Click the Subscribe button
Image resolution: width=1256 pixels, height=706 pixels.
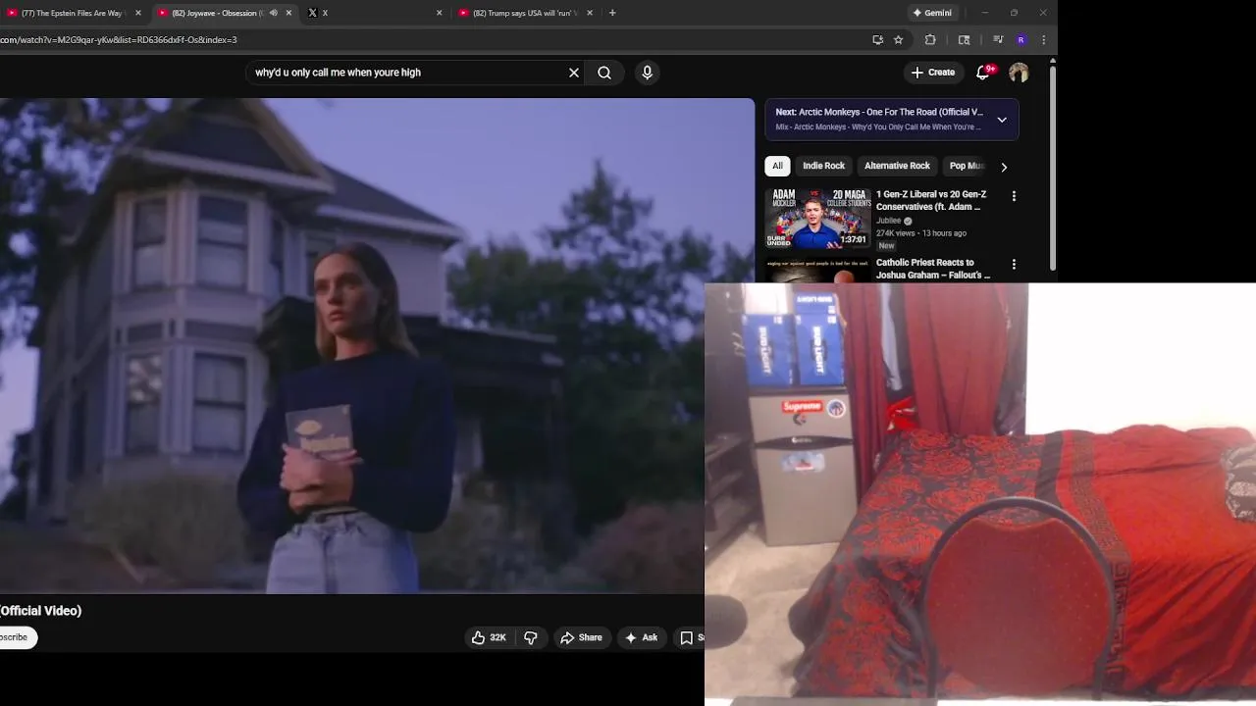(18, 637)
